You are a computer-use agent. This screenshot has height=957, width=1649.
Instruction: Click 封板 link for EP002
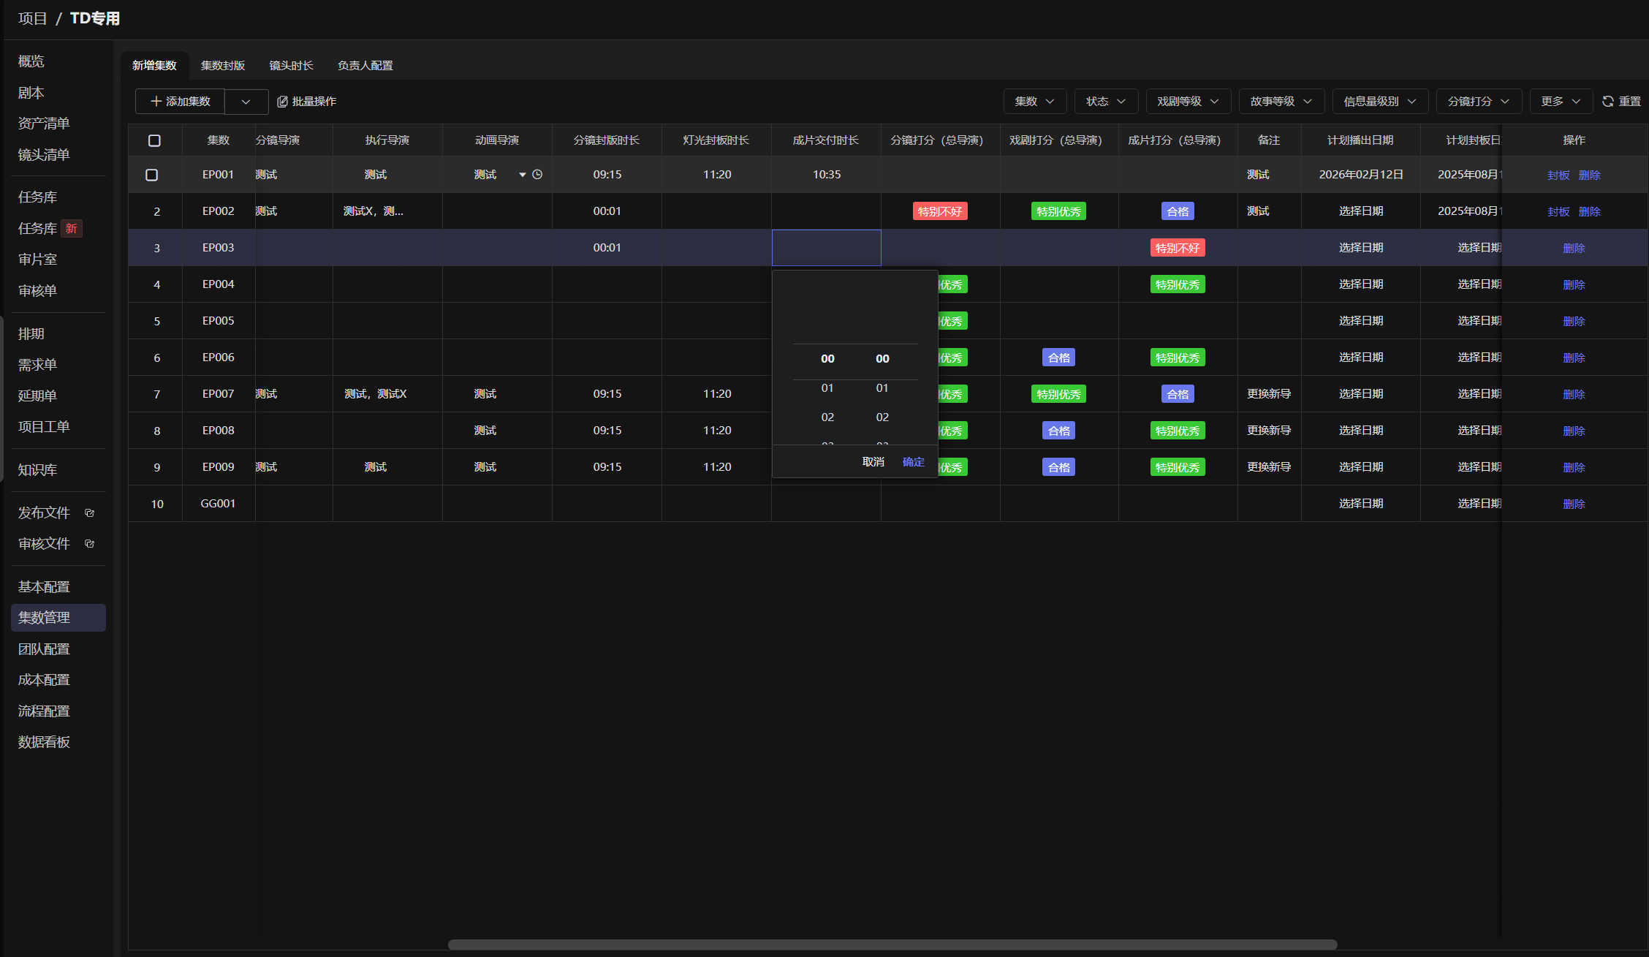coord(1558,211)
